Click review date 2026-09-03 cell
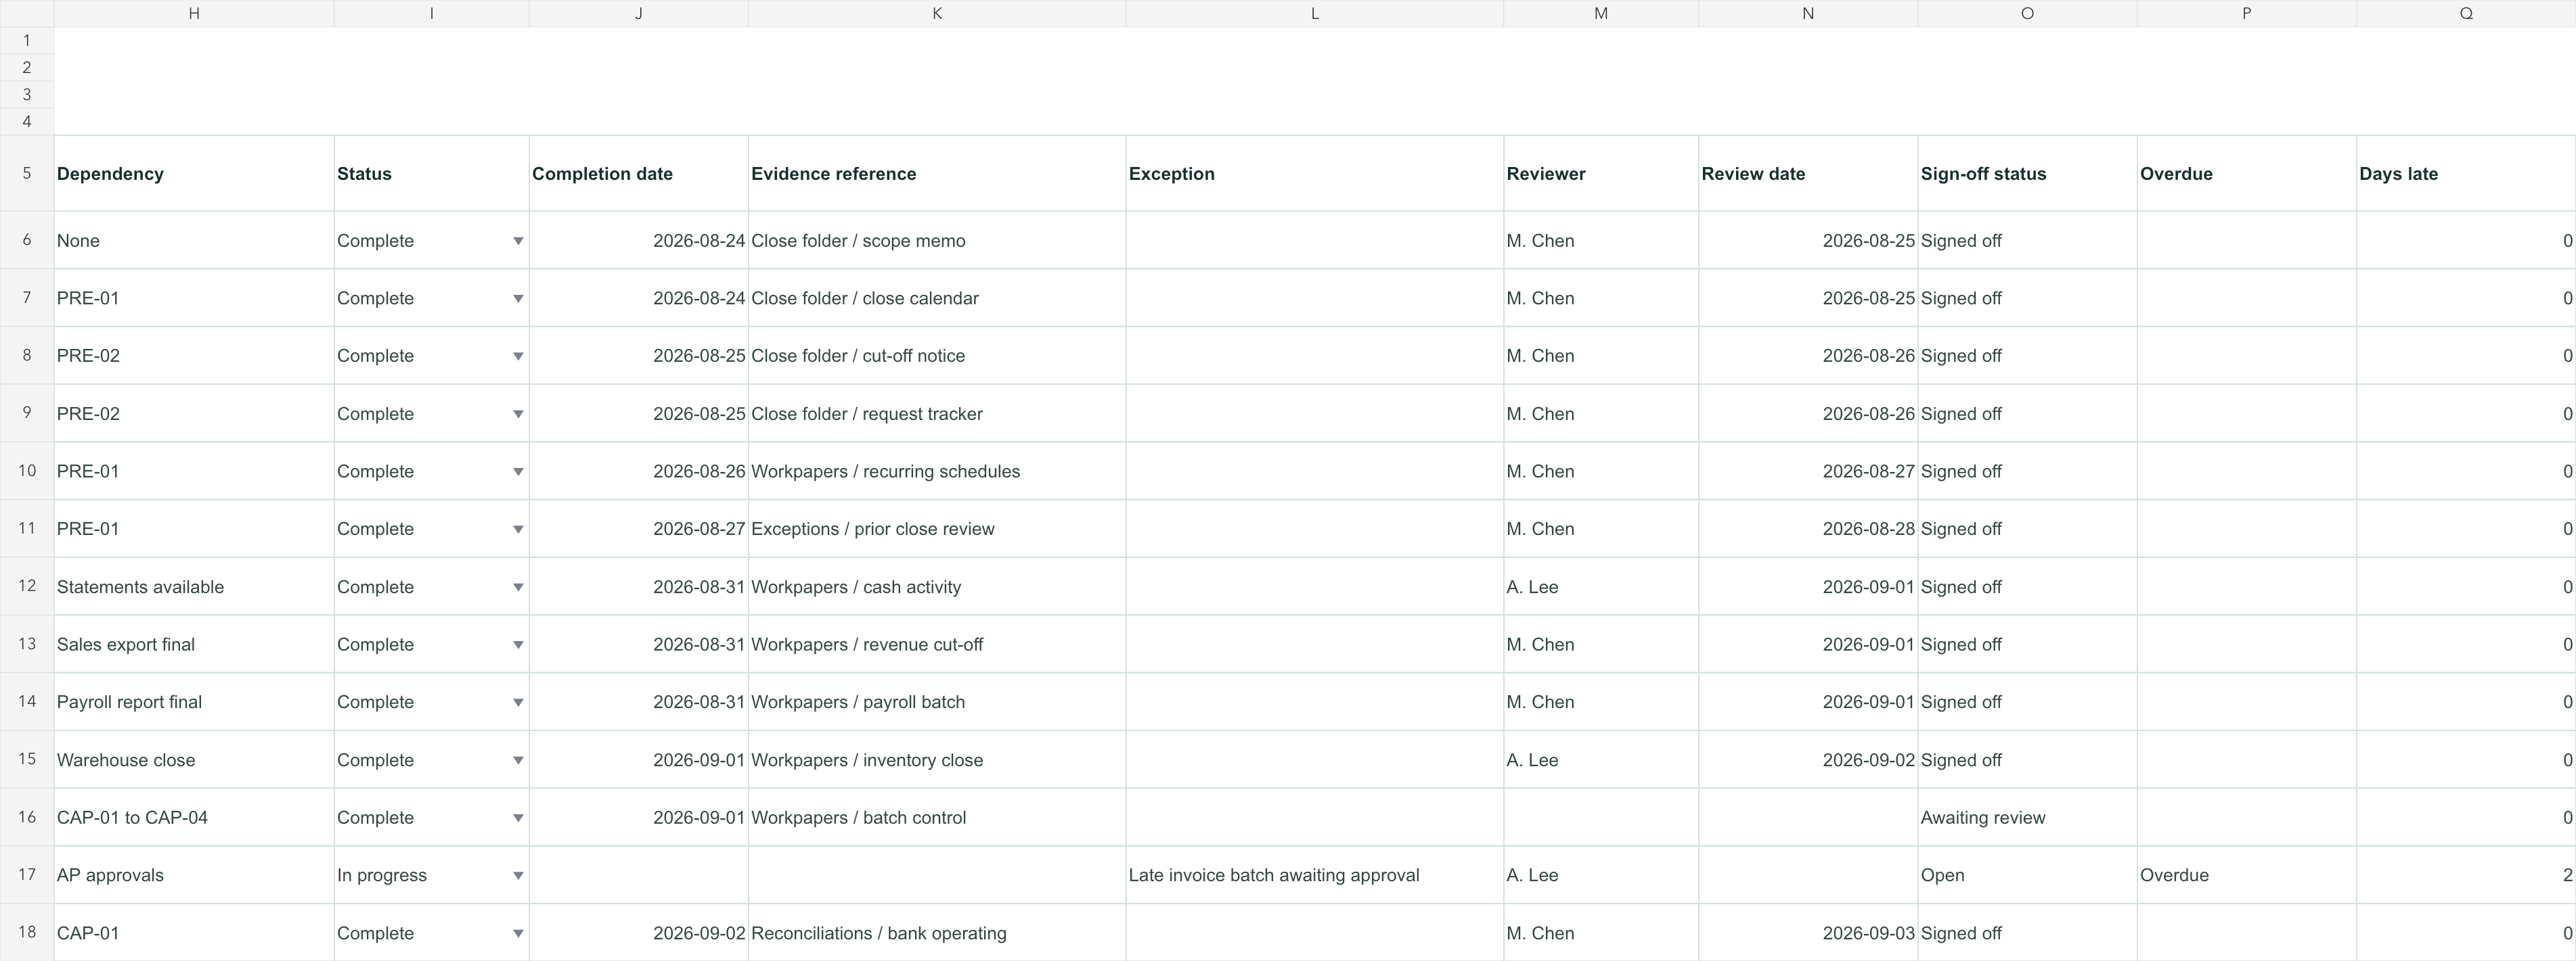Viewport: 2576px width, 961px height. [1808, 933]
